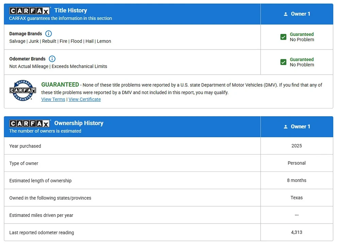Click the 4,313 odometer reading value
The width and height of the screenshot is (348, 244).
pyautogui.click(x=297, y=232)
